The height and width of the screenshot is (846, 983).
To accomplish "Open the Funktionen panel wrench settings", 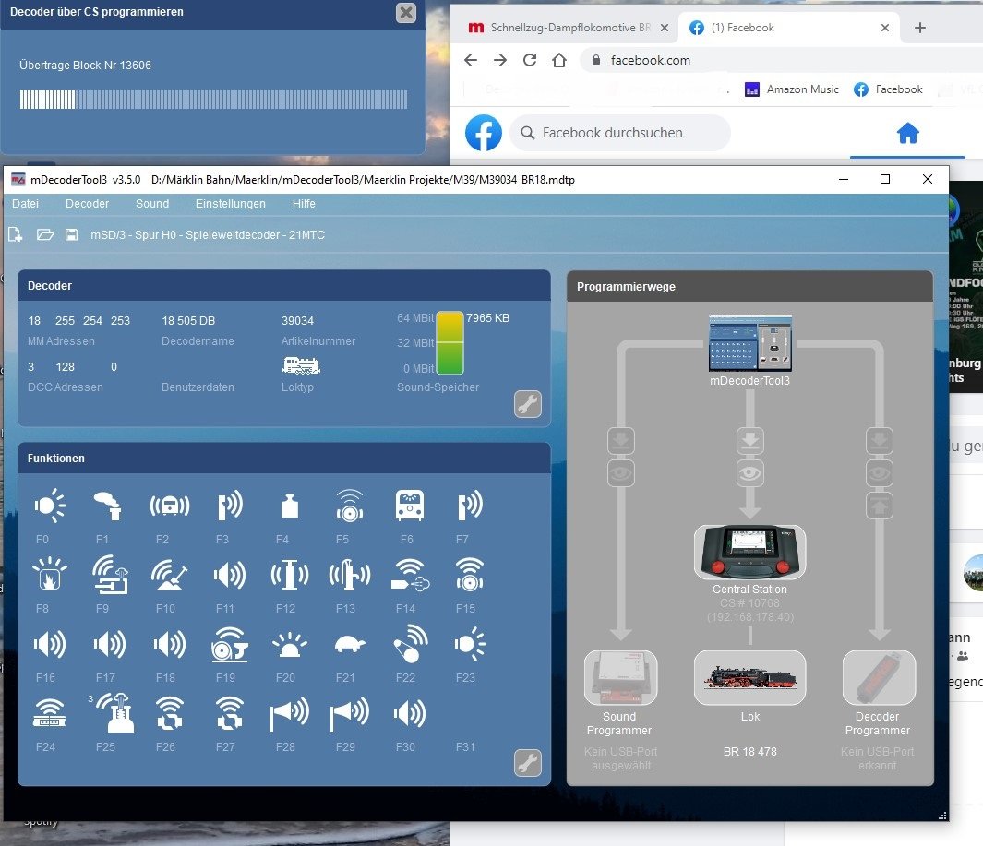I will click(x=527, y=763).
